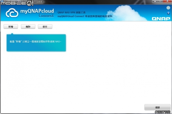
Task: Click the 連線 (Connect) button
Action: pos(157,107)
